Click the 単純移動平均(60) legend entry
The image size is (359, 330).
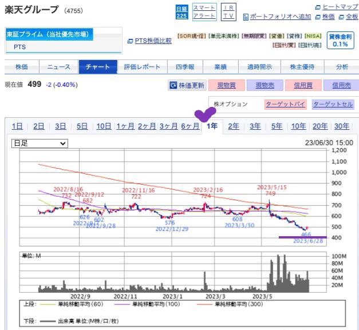point(72,304)
